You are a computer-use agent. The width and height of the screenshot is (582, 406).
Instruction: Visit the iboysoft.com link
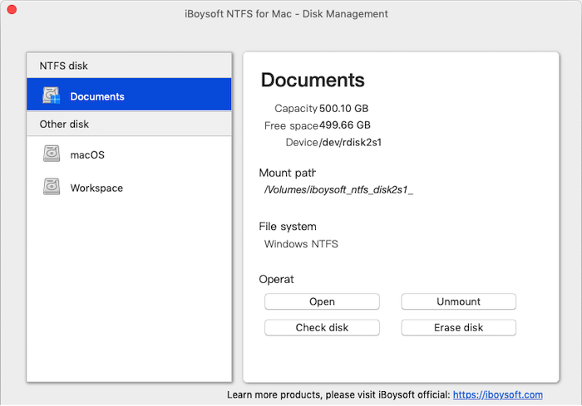pyautogui.click(x=498, y=395)
